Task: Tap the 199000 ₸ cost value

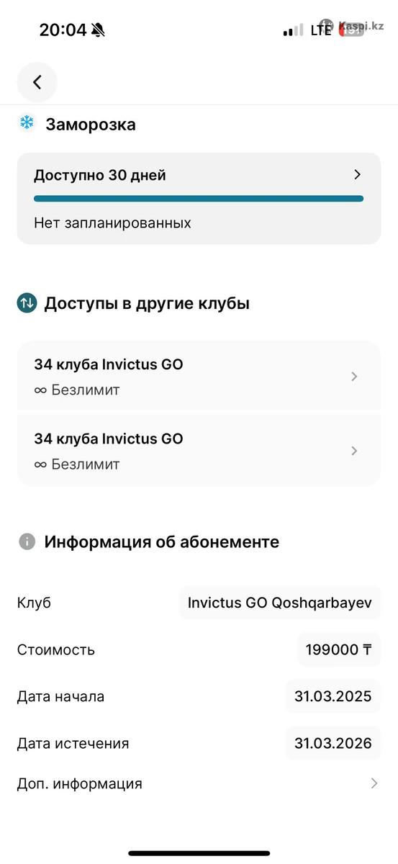Action: pyautogui.click(x=339, y=649)
